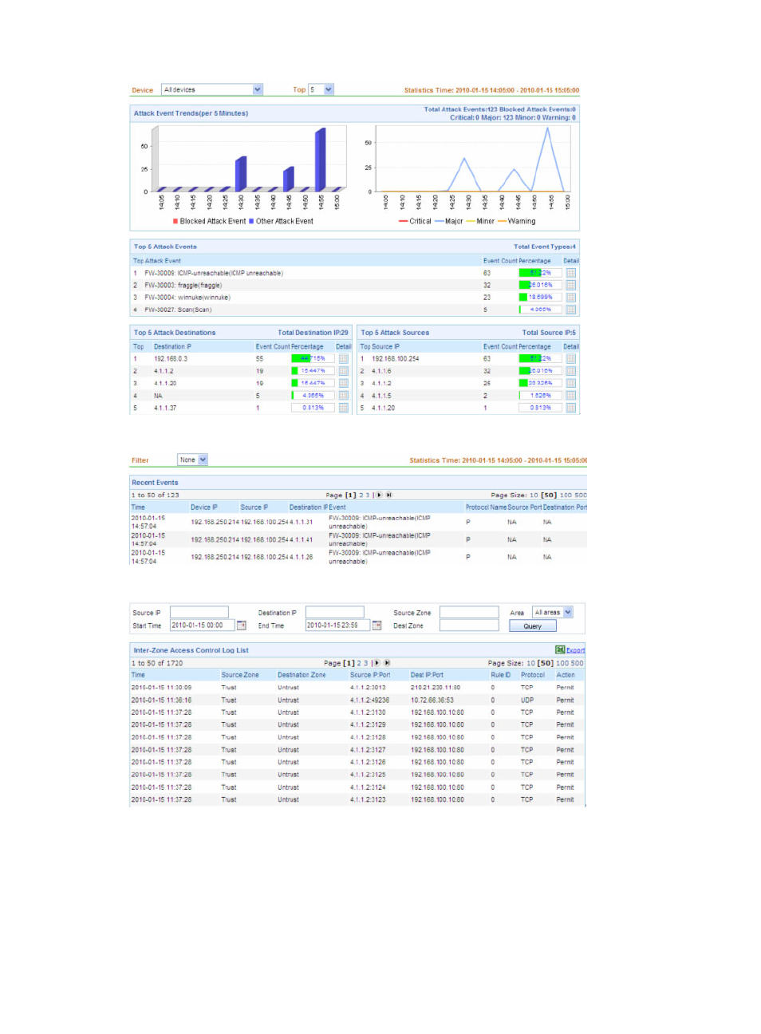Viewport: 761px width, 1034px height.
Task: Open detail icon for destination 192.168.0.3
Action: click(x=344, y=359)
